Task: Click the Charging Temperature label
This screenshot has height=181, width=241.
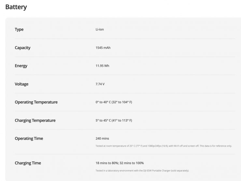Action: pos(35,121)
